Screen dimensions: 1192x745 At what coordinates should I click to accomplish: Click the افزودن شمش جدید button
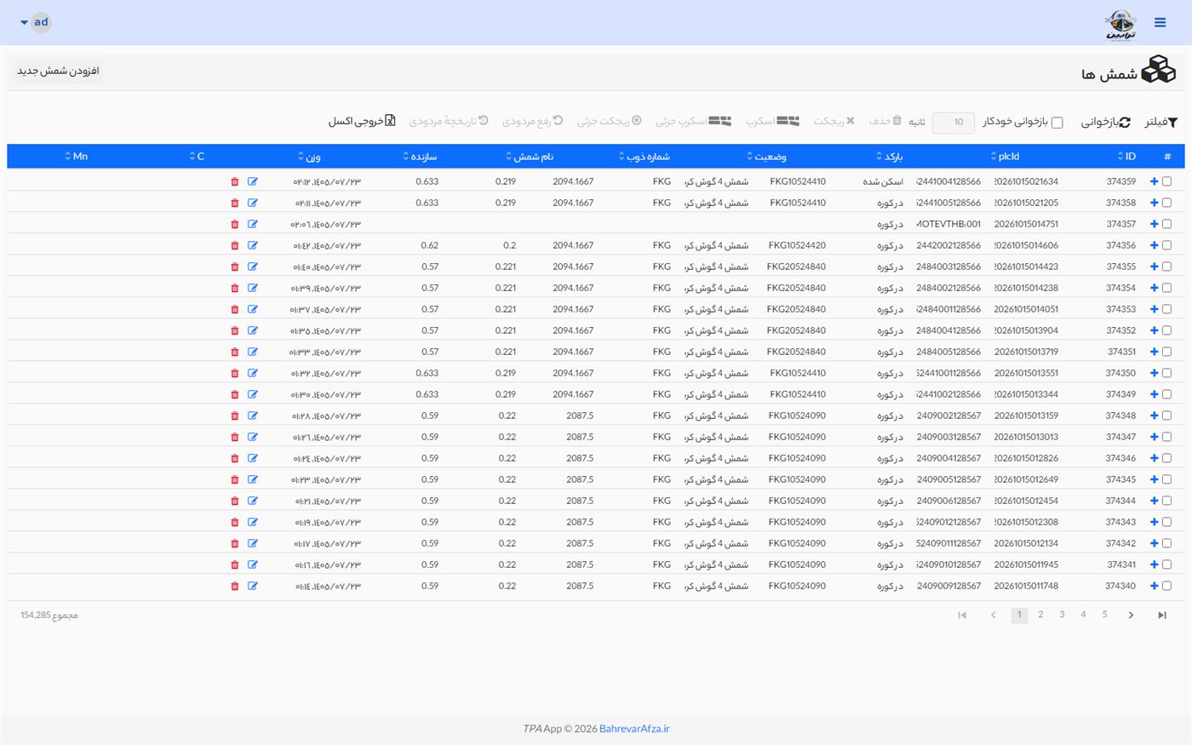pos(58,71)
